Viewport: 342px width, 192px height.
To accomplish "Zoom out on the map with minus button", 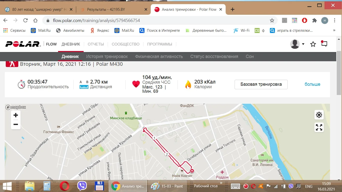I will point(16,124).
